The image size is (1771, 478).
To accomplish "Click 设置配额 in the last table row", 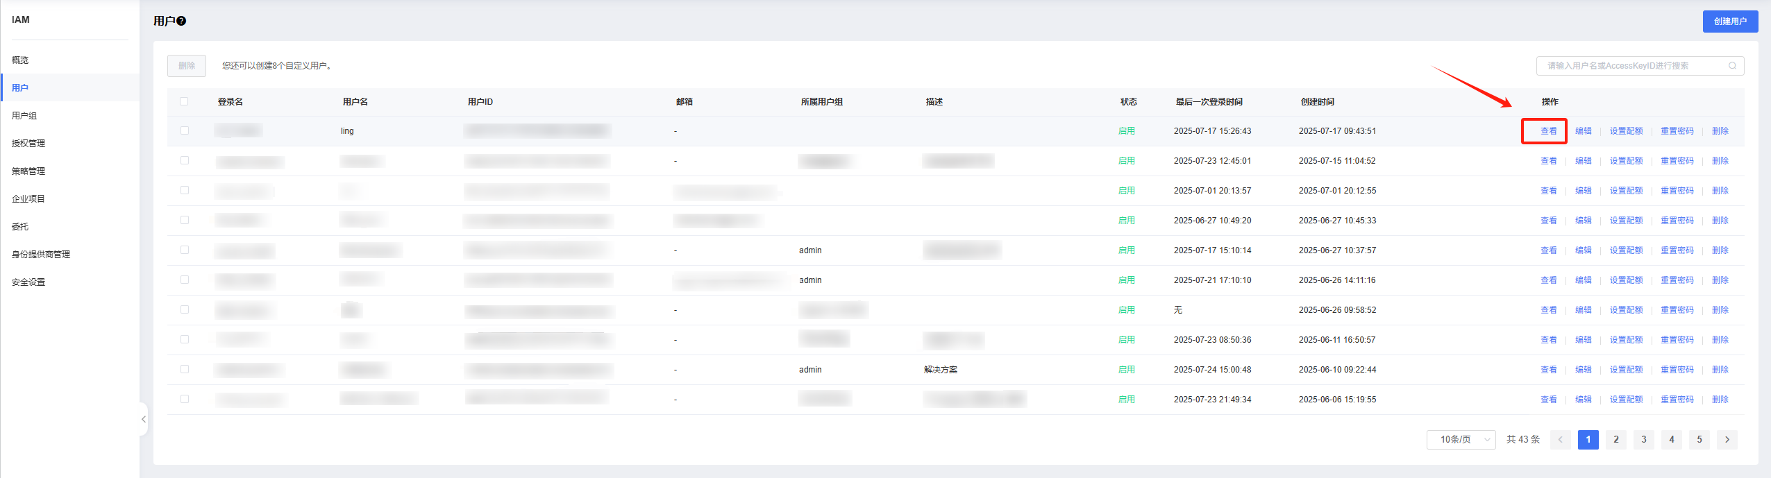I will pos(1626,400).
